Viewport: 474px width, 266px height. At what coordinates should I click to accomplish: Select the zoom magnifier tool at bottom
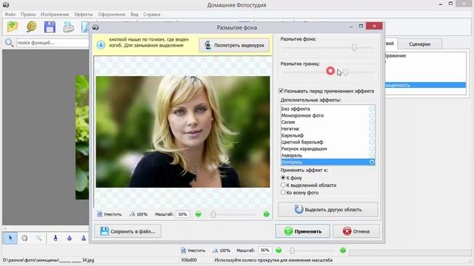(x=39, y=238)
